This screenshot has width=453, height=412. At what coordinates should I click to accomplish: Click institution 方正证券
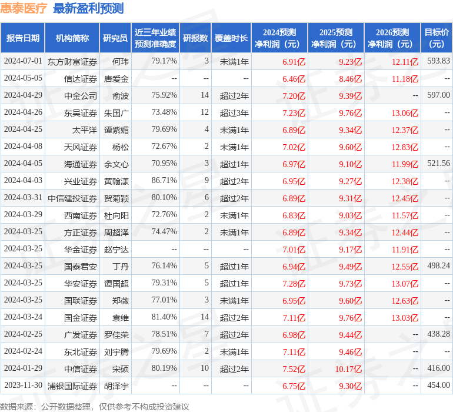coord(81,232)
